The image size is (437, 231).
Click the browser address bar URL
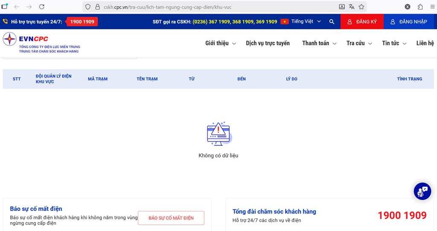coord(171,7)
